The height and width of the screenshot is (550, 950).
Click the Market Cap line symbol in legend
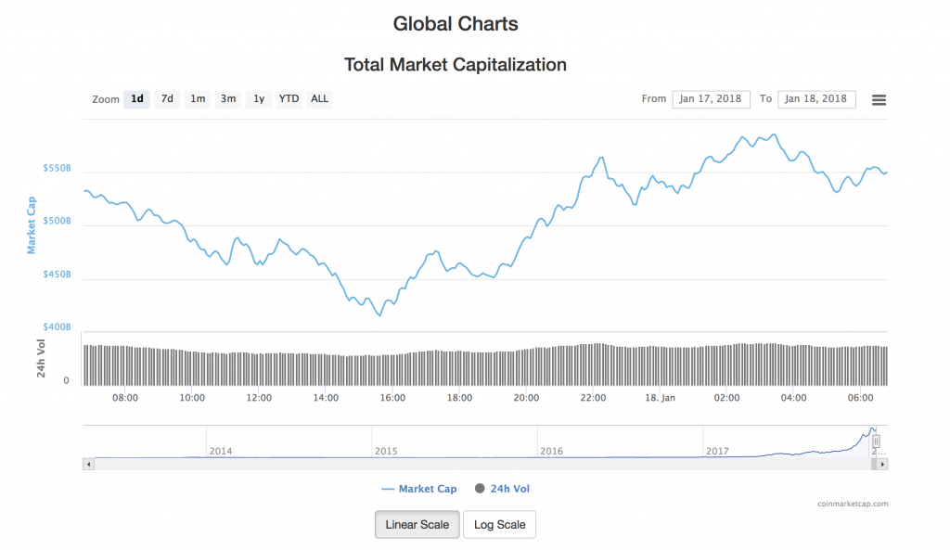pos(389,489)
